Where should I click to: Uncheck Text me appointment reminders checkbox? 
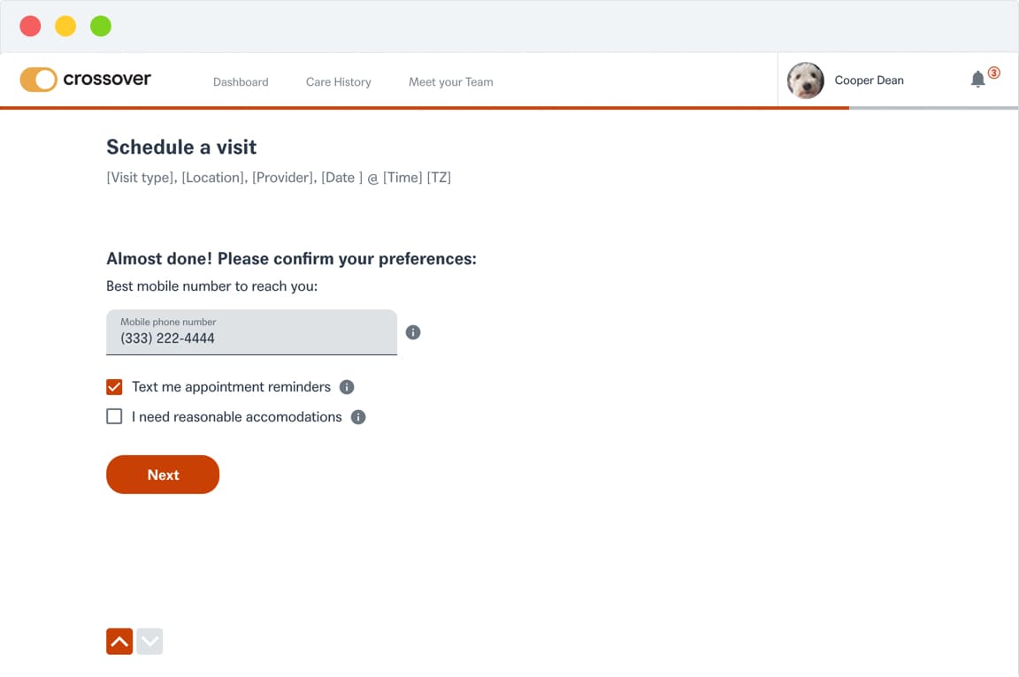click(114, 387)
